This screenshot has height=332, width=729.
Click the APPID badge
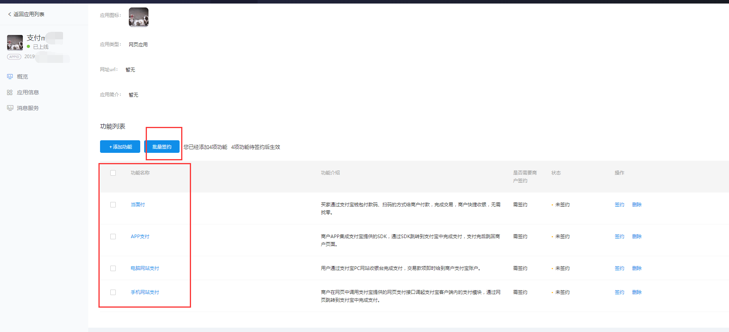point(14,57)
